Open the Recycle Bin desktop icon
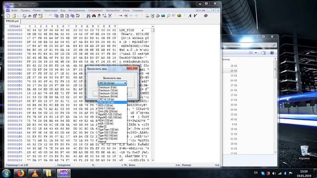The height and width of the screenshot is (178, 317). (x=304, y=152)
